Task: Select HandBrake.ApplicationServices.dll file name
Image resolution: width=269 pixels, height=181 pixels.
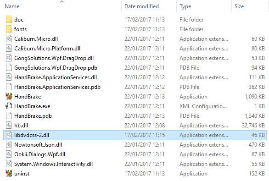Action: click(56, 77)
